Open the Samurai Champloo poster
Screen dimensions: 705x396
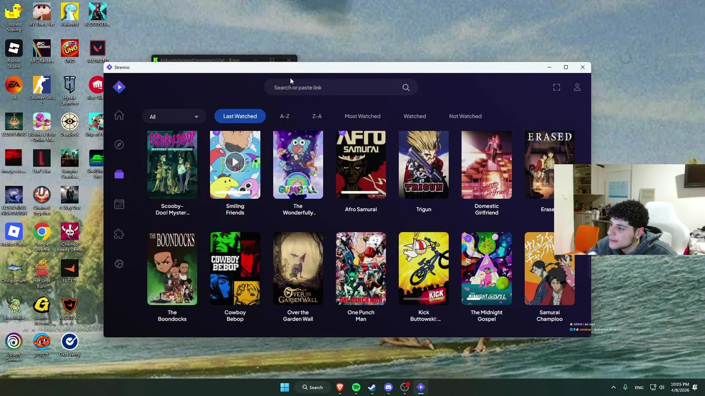(549, 268)
